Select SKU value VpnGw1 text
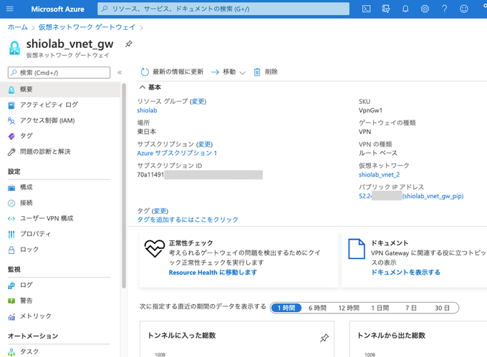487x357 pixels. (x=370, y=110)
